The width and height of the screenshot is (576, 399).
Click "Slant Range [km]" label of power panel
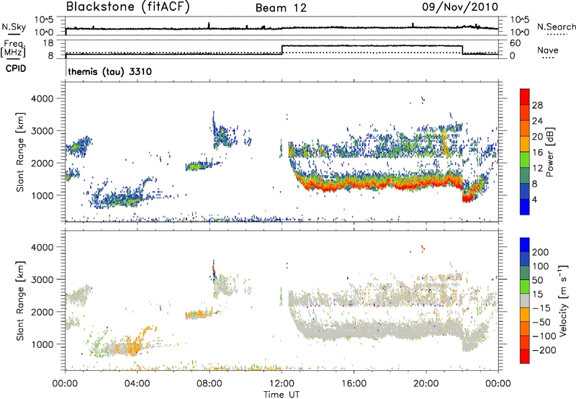tap(20, 152)
